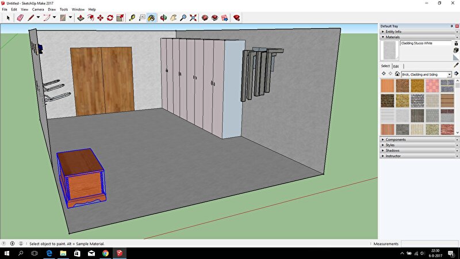
Task: Set material to default swatch icon
Action: 456,57
